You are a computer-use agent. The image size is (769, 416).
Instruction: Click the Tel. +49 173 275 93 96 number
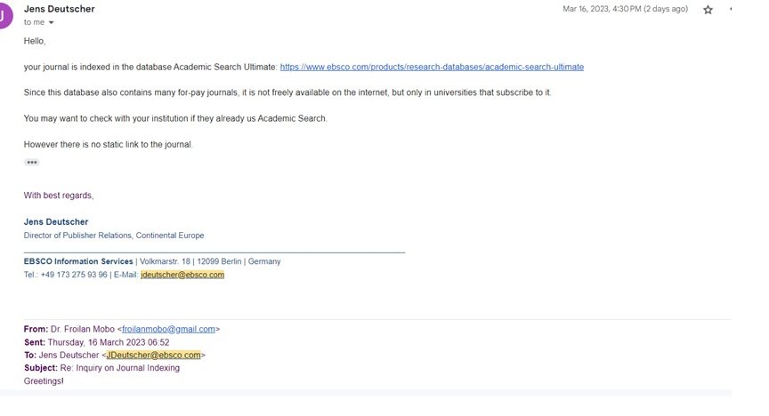coord(74,275)
